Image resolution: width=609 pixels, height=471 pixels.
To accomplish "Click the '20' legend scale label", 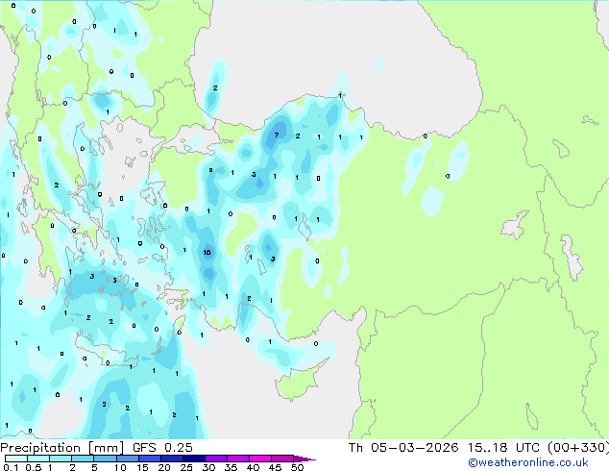I will click(164, 467).
